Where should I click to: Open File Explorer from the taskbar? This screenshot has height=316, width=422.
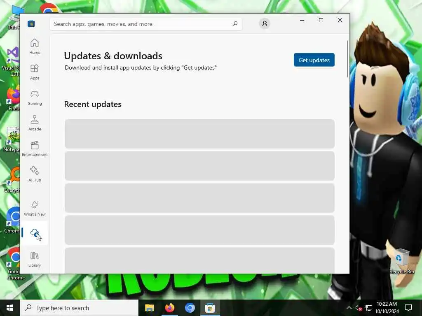(x=149, y=308)
